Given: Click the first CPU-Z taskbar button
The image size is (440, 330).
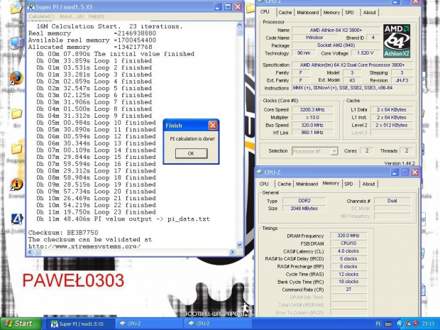Looking at the screenshot, I should click(149, 324).
